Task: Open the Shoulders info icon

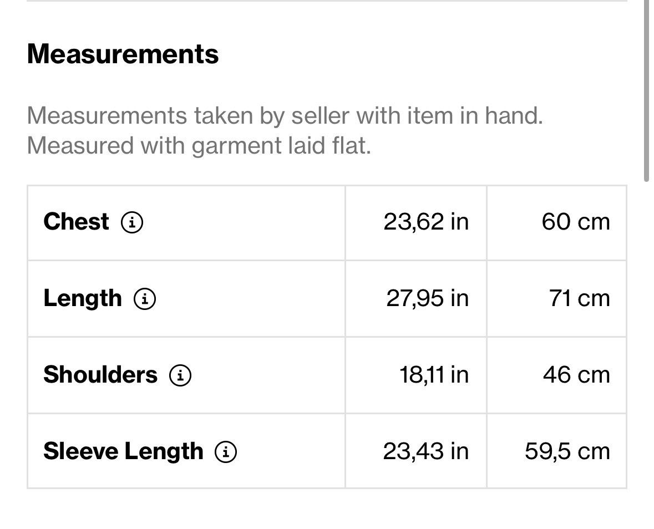Action: coord(180,375)
